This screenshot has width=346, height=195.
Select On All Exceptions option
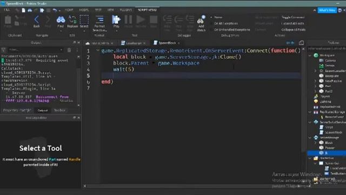224,23
